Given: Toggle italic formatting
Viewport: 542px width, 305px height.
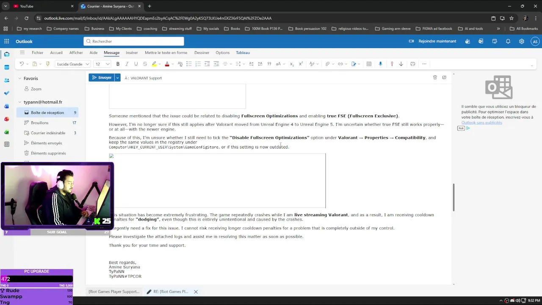Looking at the screenshot, I should tap(127, 64).
